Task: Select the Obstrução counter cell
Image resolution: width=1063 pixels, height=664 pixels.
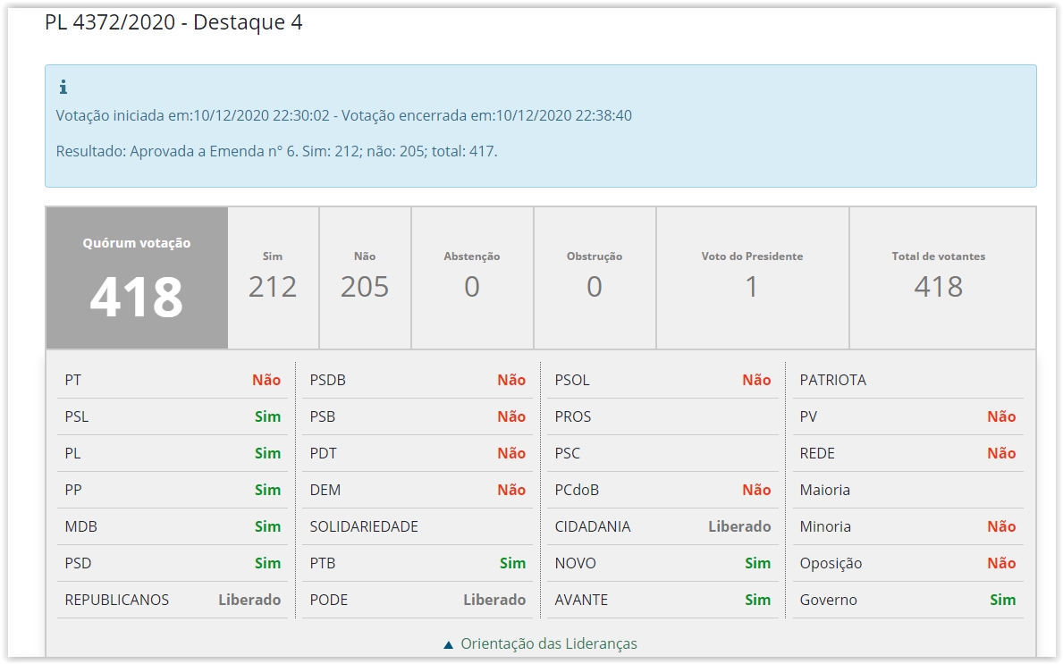Action: point(595,278)
